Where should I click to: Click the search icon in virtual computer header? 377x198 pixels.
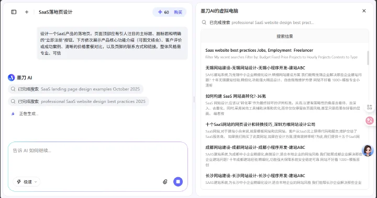pos(204,22)
